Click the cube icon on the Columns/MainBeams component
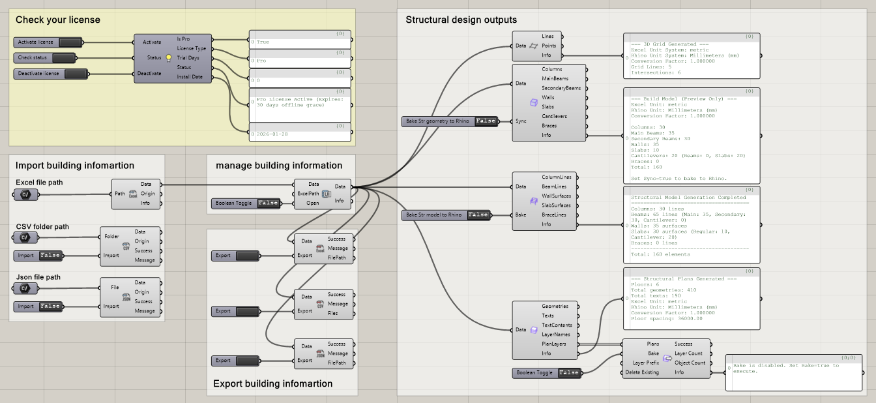This screenshot has height=403, width=876. point(533,102)
